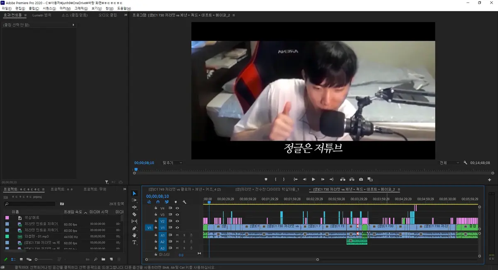
Task: Solo the A2 audio track
Action: click(x=184, y=242)
